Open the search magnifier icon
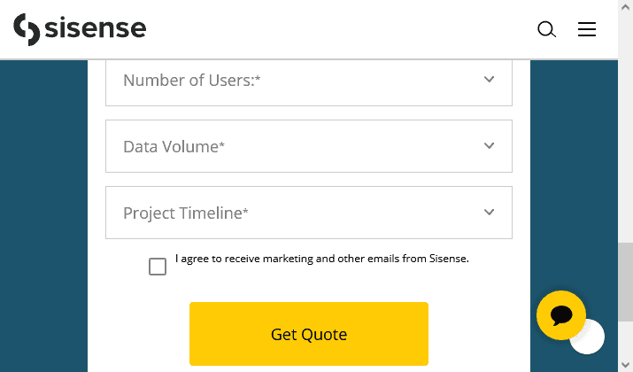The height and width of the screenshot is (372, 633). [x=546, y=29]
